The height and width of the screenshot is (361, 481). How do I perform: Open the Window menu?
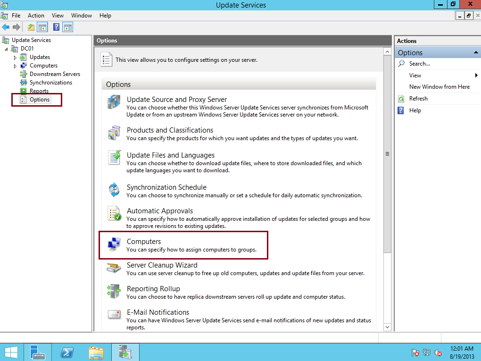[x=81, y=15]
